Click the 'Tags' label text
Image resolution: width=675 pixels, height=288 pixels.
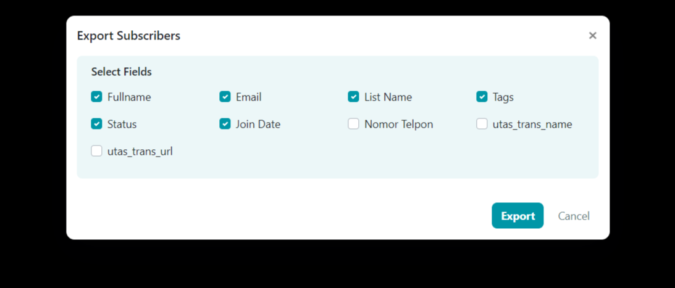pyautogui.click(x=503, y=97)
